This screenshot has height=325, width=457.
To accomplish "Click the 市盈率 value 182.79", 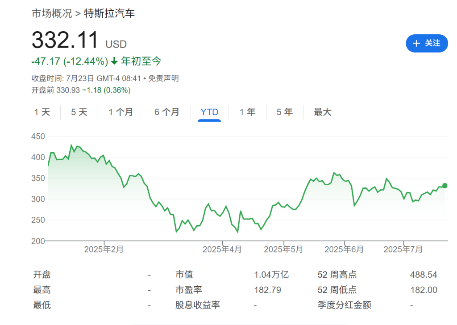I will 268,290.
